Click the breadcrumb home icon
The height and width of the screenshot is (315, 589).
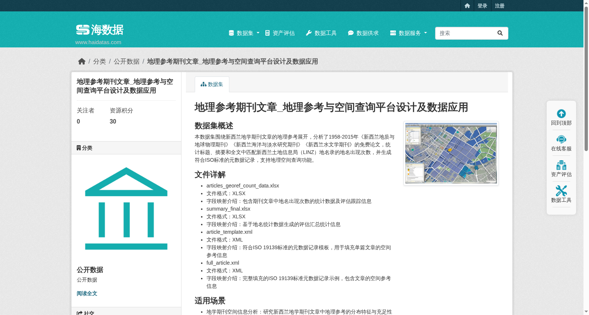tap(82, 61)
